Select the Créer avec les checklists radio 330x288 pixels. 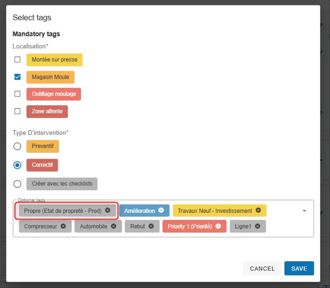[17, 184]
